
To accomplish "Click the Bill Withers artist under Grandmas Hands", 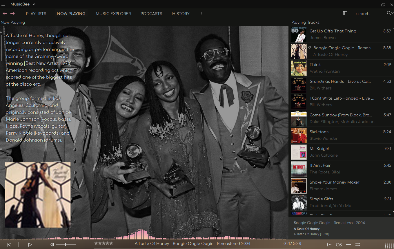I will tap(320, 88).
